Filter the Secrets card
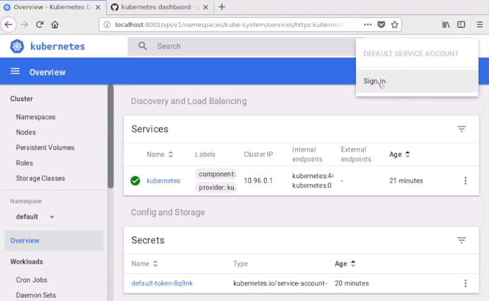The width and height of the screenshot is (489, 301). (x=462, y=240)
